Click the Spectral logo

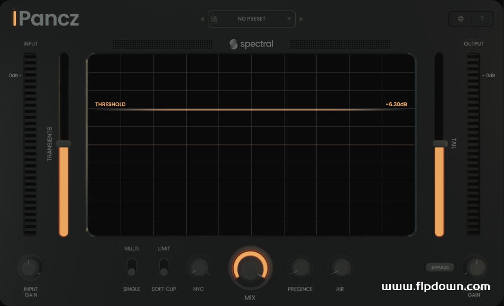251,44
